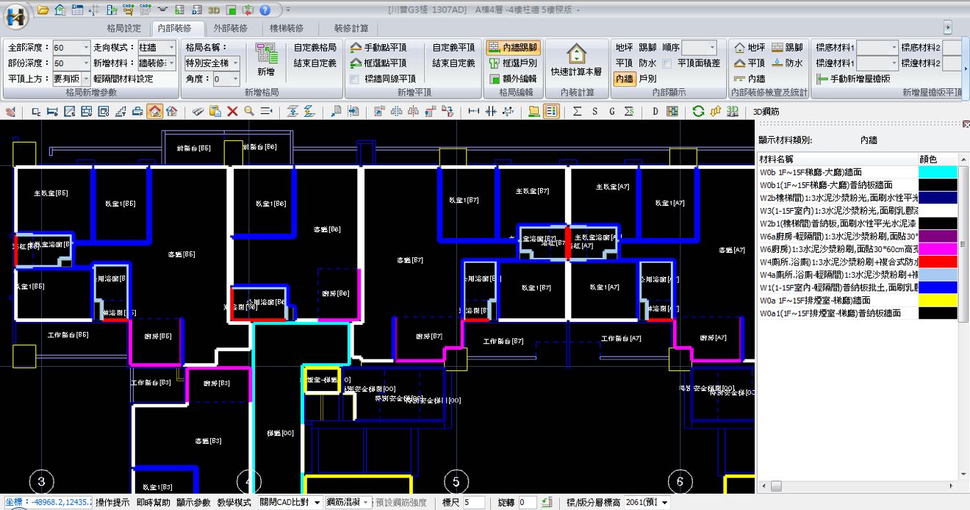Click the 快速計算本層 house icon
970x510 pixels.
[x=577, y=54]
